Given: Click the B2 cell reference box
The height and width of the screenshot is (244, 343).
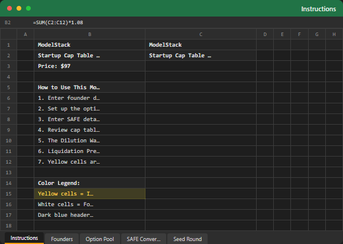Looking at the screenshot, I should coord(8,22).
